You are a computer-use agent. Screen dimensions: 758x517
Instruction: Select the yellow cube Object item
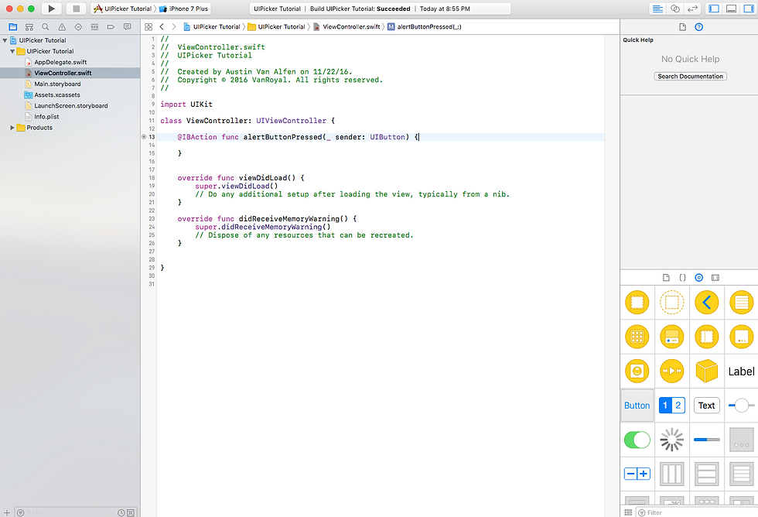tap(707, 371)
